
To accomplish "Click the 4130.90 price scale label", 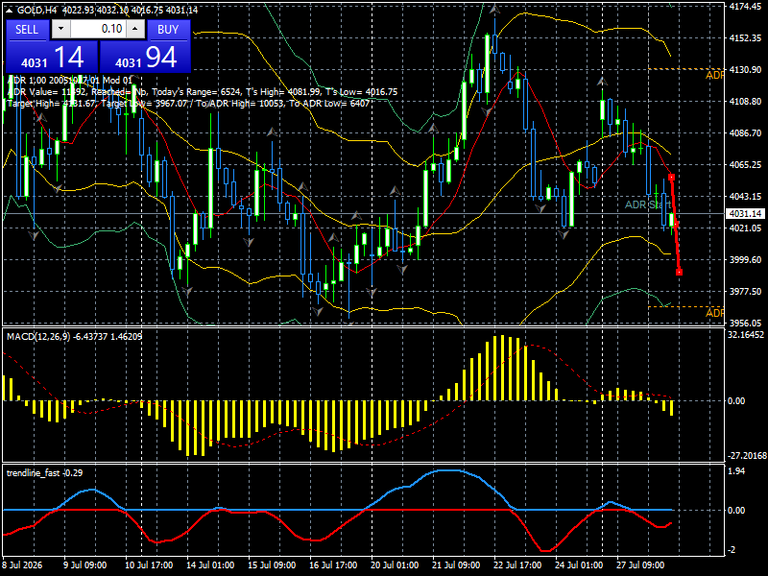I will pyautogui.click(x=746, y=70).
